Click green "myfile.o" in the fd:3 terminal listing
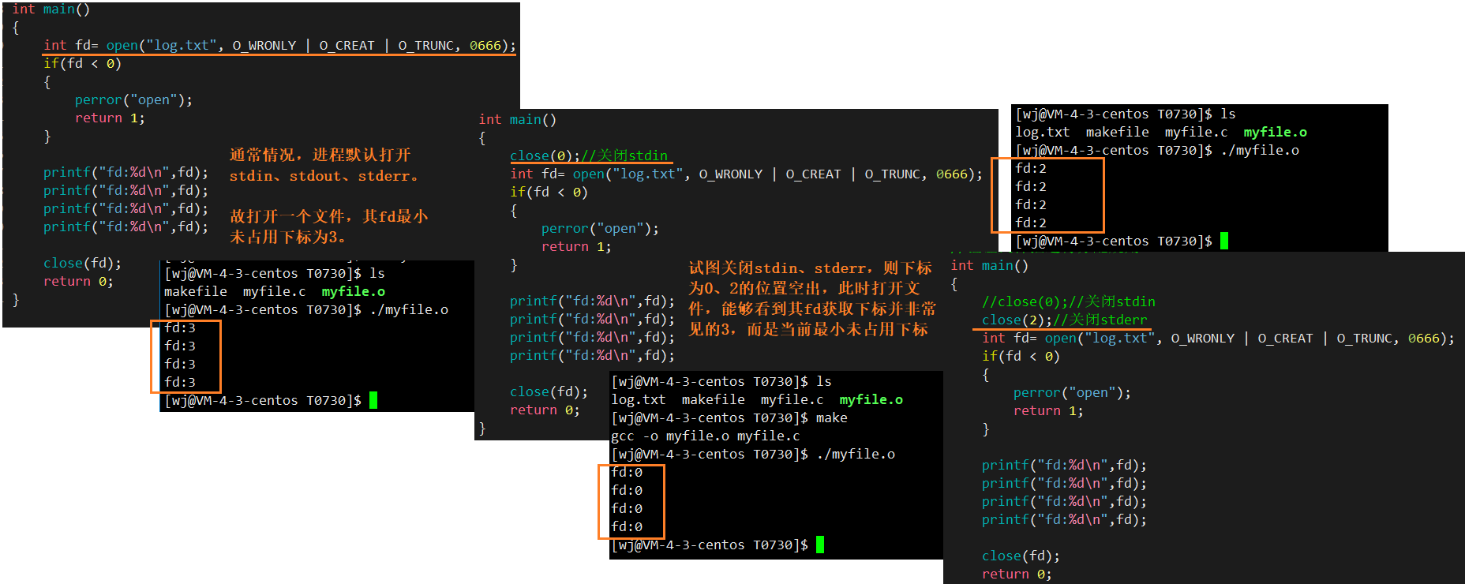 point(354,291)
